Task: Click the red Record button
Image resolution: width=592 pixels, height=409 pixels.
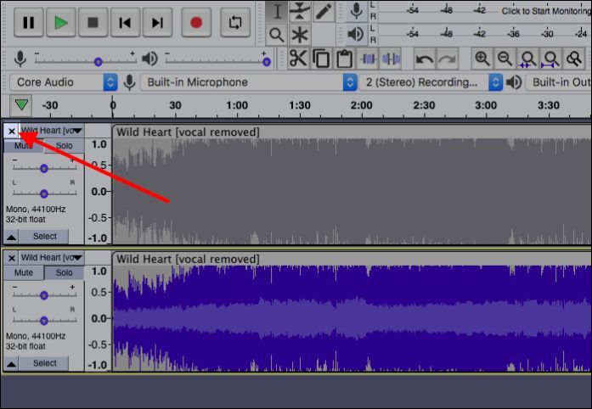Action: [196, 23]
